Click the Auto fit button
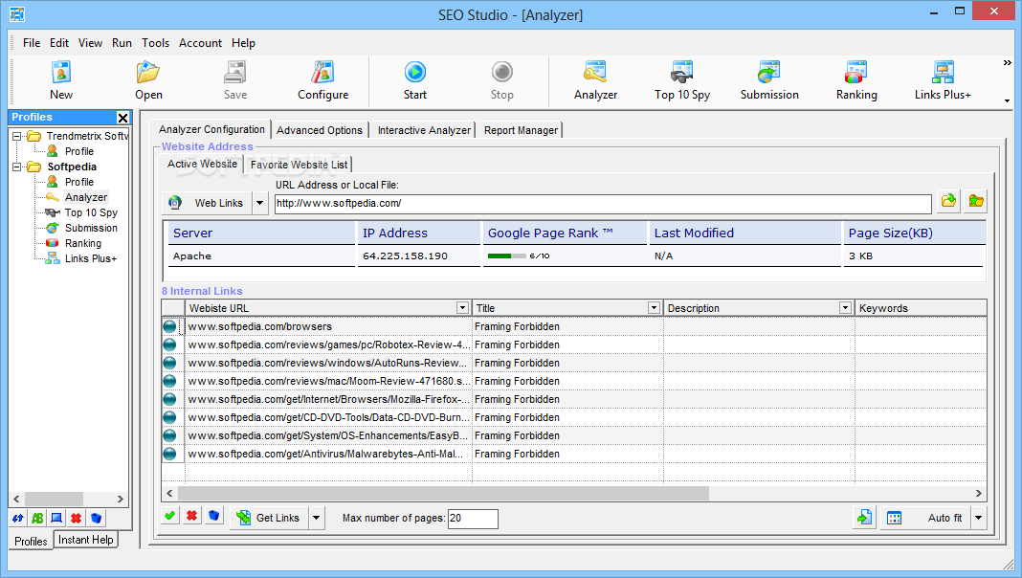The width and height of the screenshot is (1022, 578). [x=925, y=518]
